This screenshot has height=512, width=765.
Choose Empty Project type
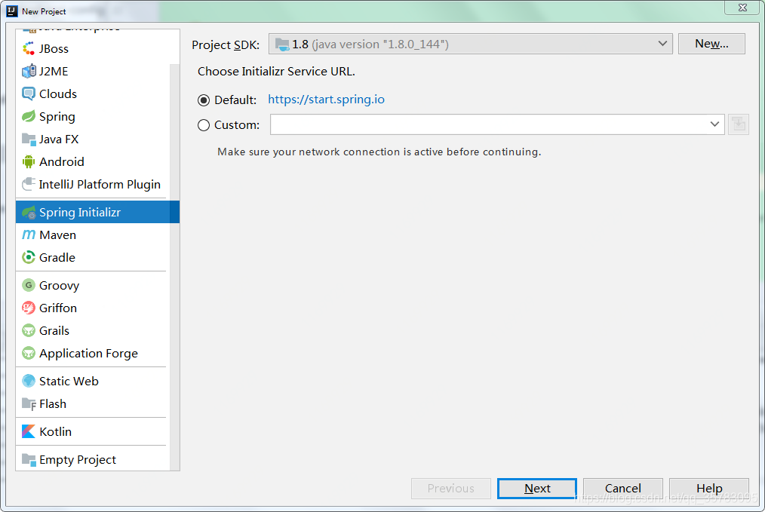[x=93, y=459]
